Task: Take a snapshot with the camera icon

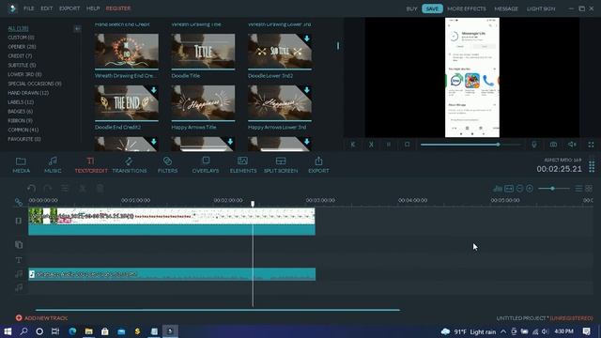Action: (x=553, y=145)
